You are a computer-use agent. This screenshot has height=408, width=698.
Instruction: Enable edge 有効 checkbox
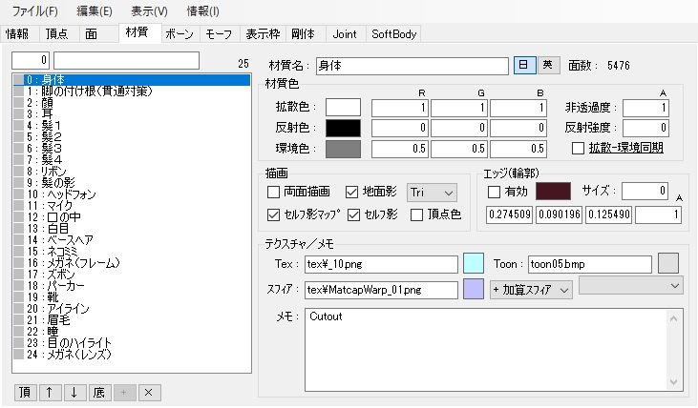click(x=494, y=192)
